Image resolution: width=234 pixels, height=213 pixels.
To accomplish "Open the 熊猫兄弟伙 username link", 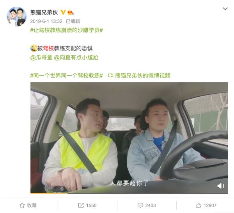I will point(44,12).
